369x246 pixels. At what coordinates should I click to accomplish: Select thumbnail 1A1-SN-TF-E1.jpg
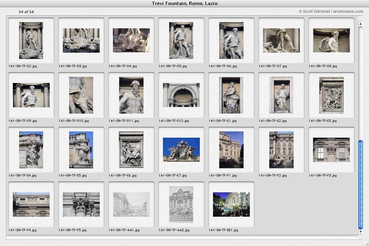[x=231, y=95]
